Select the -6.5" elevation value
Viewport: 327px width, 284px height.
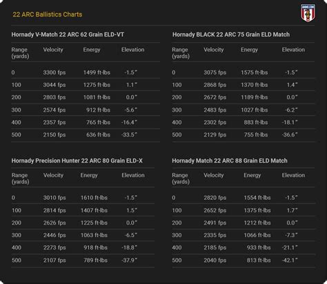point(131,235)
